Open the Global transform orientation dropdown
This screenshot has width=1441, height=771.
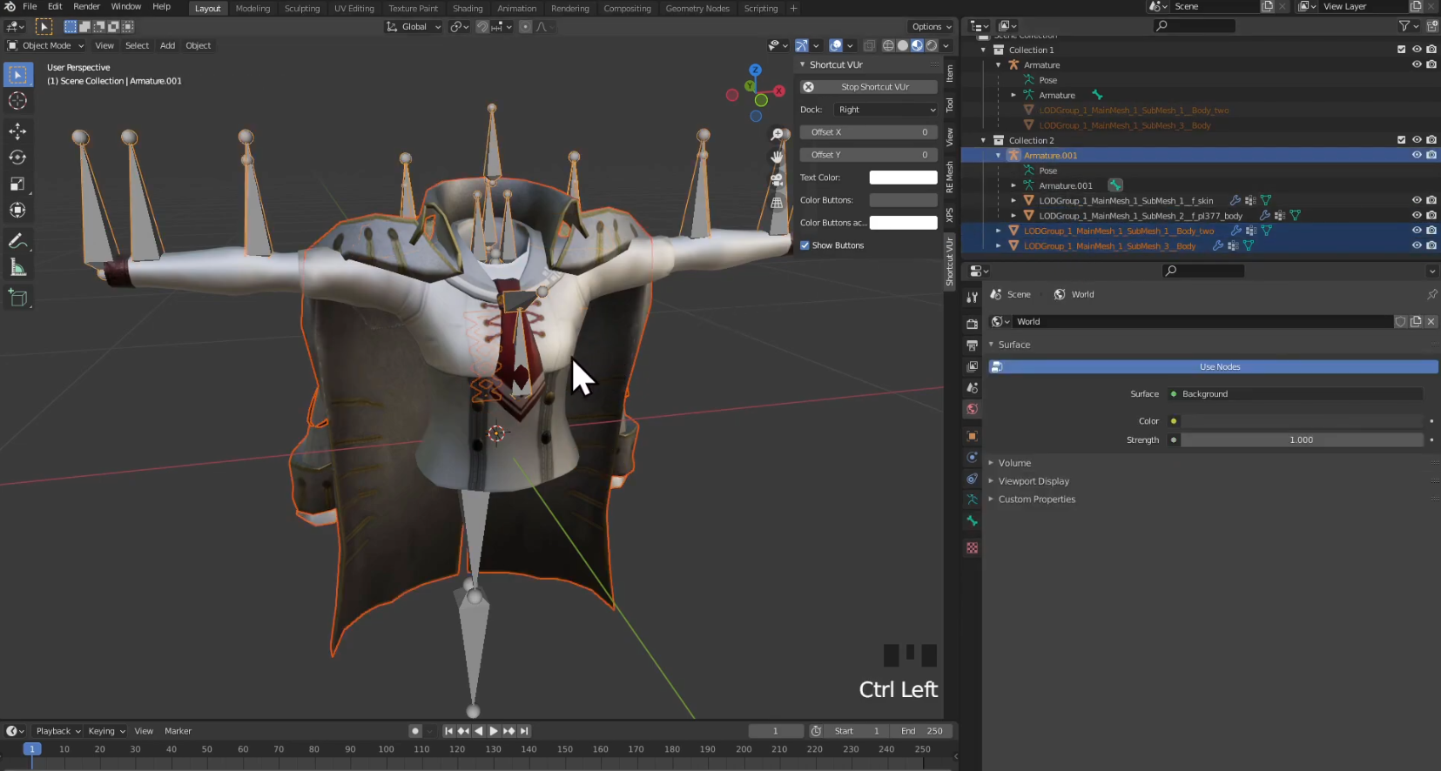414,27
